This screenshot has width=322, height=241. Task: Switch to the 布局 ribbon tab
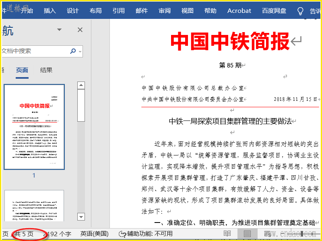click(x=96, y=11)
